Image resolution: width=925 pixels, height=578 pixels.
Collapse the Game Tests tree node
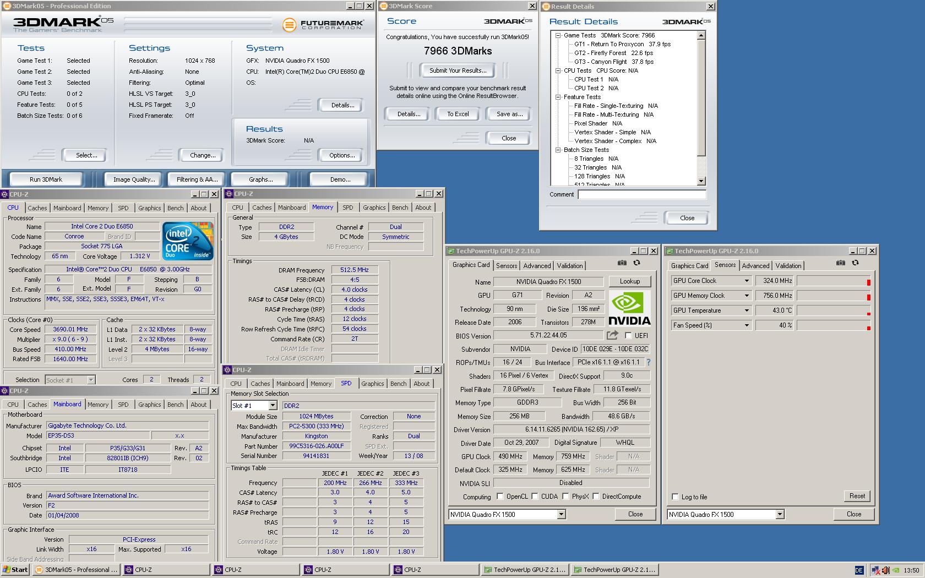(558, 35)
